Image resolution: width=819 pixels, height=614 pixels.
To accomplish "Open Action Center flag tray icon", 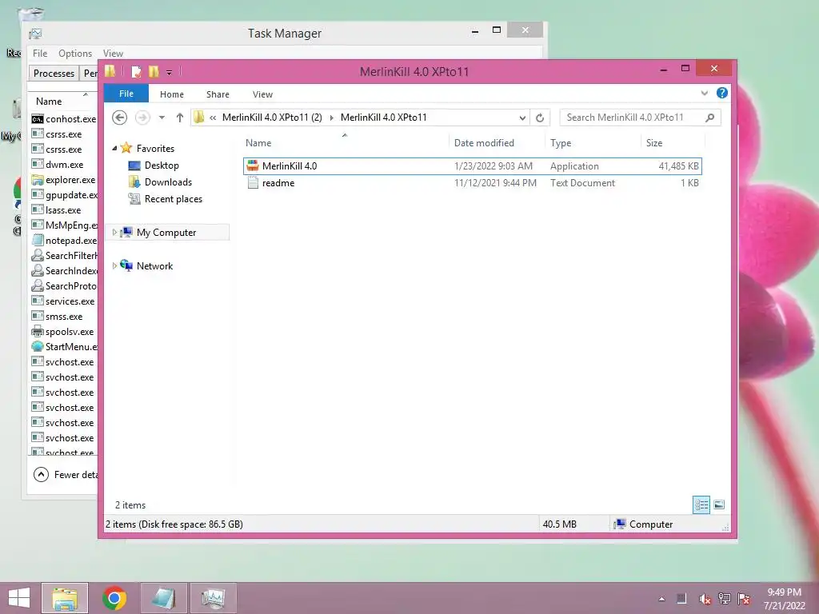I will pyautogui.click(x=744, y=599).
